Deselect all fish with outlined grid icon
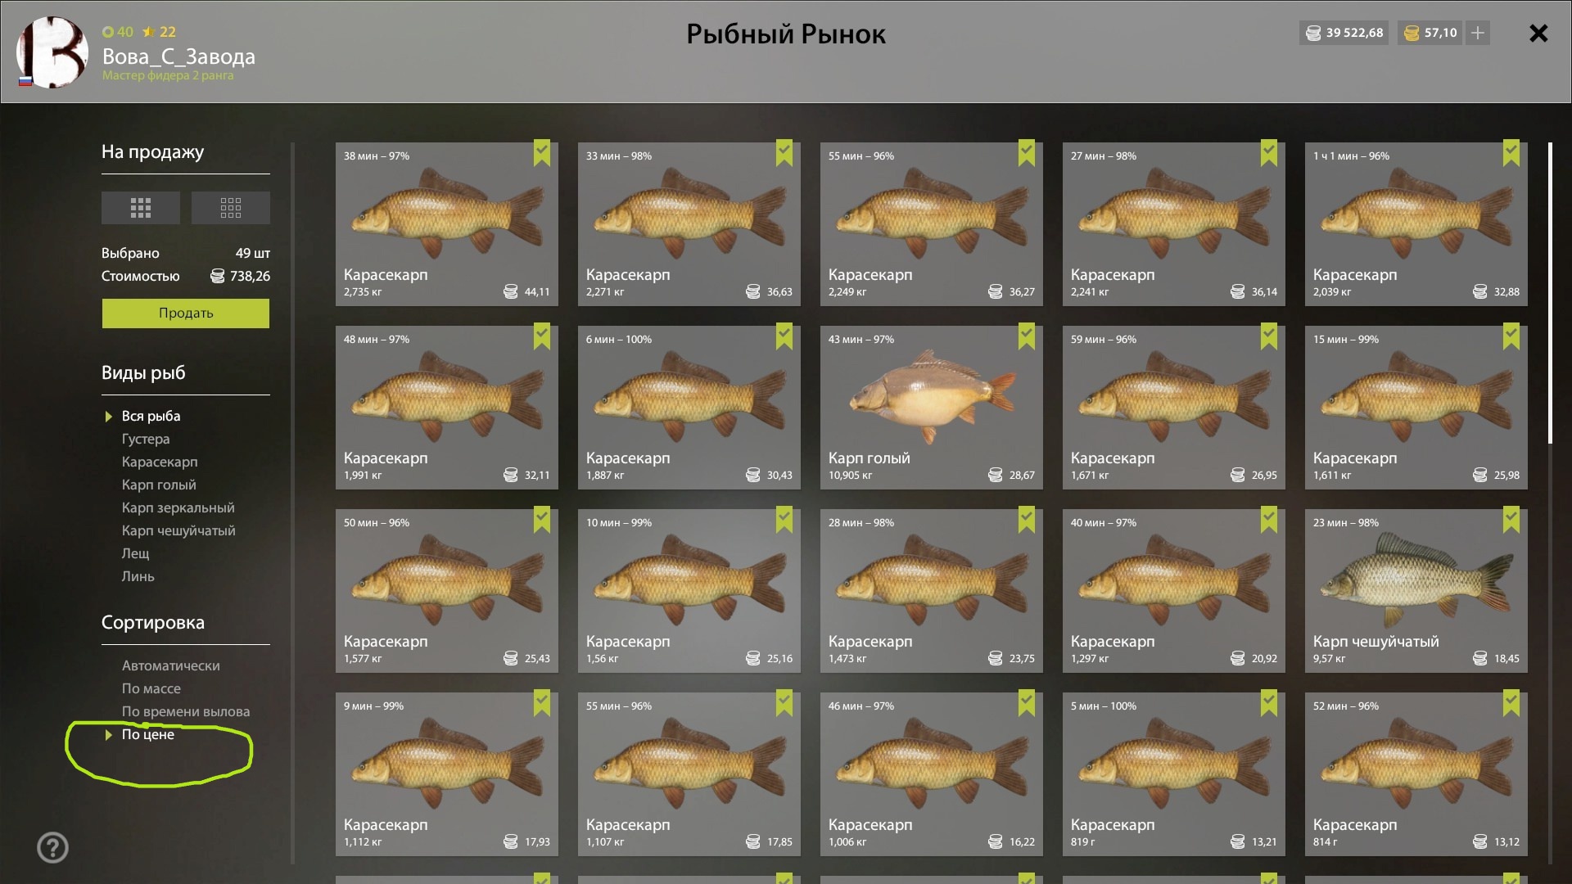1572x884 pixels. pos(231,208)
